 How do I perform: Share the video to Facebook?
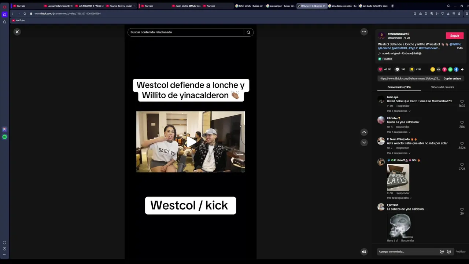(x=456, y=69)
